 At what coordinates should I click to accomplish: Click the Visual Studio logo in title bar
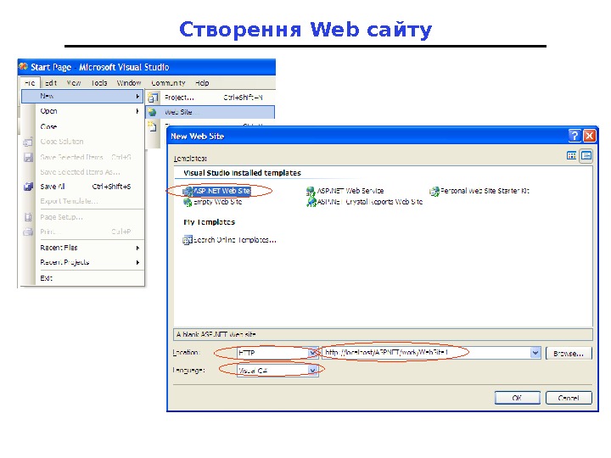pos(24,67)
